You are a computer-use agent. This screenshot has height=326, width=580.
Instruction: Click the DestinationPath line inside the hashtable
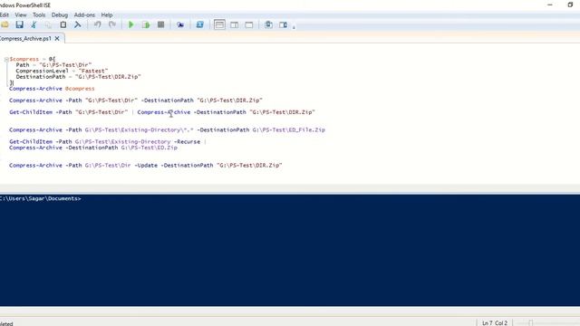[x=79, y=77]
